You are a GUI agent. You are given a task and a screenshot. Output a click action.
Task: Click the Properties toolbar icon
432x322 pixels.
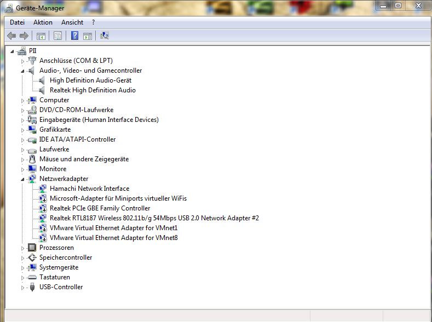(x=57, y=36)
